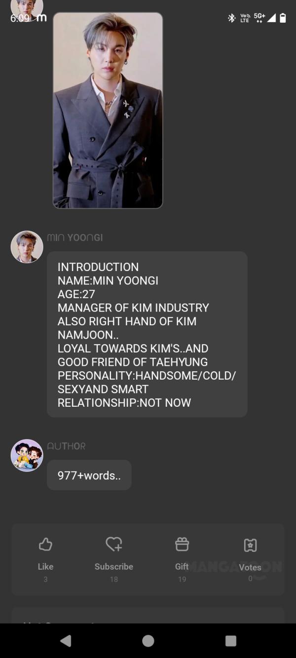Tap the Like label text
This screenshot has width=296, height=658.
point(45,567)
